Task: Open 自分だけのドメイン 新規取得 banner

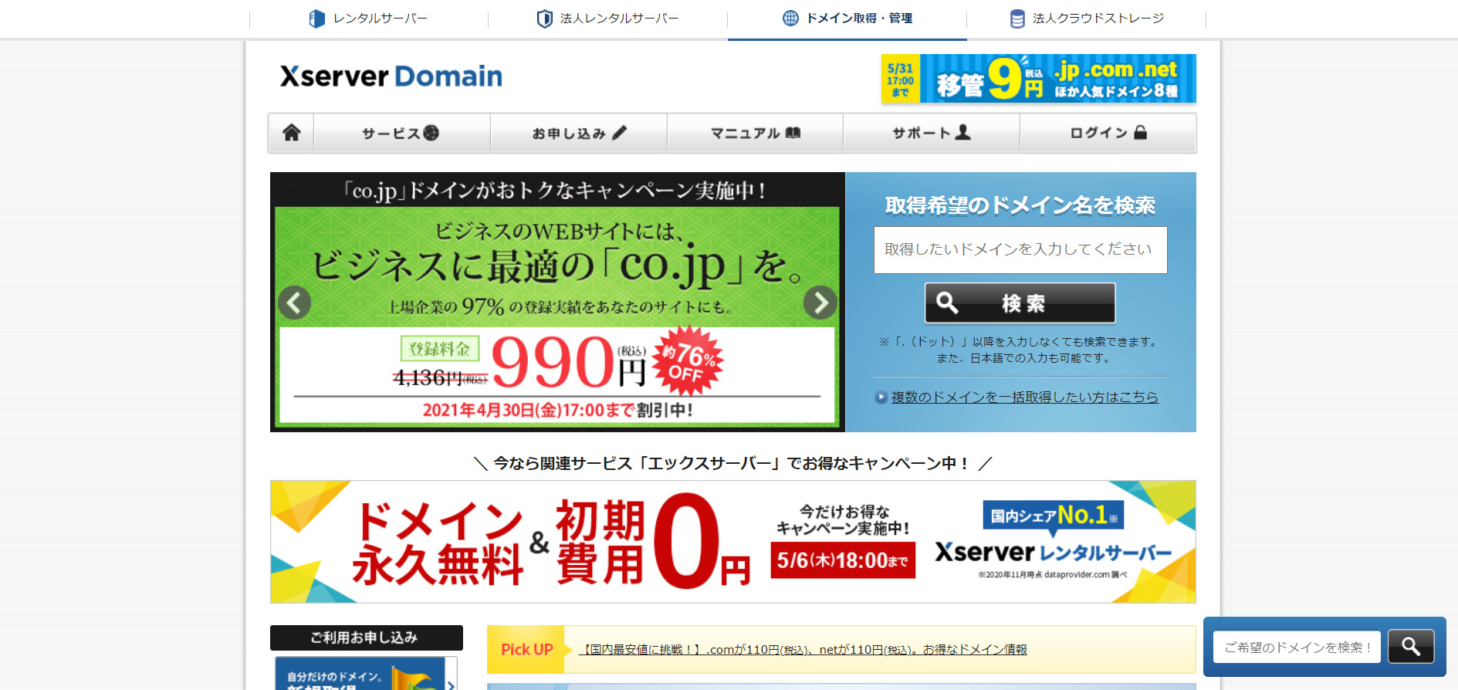Action: point(366,673)
